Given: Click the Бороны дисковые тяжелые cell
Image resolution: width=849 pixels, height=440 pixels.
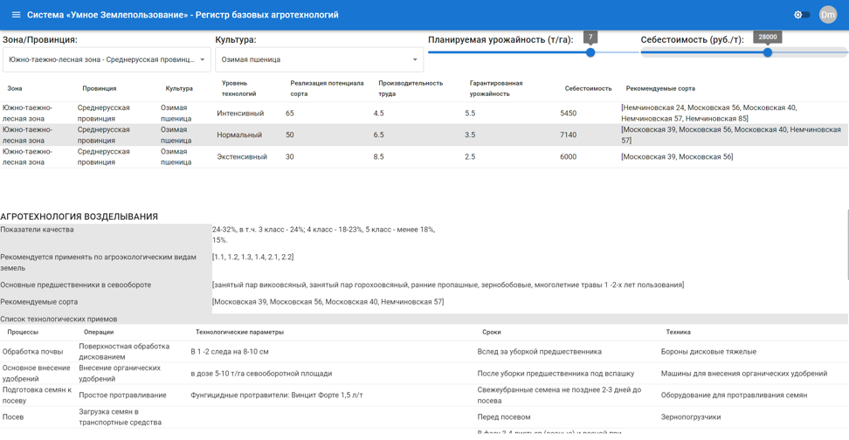Looking at the screenshot, I should [708, 351].
